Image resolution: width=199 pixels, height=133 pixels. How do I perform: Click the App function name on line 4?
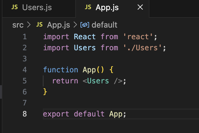pyautogui.click(x=89, y=70)
